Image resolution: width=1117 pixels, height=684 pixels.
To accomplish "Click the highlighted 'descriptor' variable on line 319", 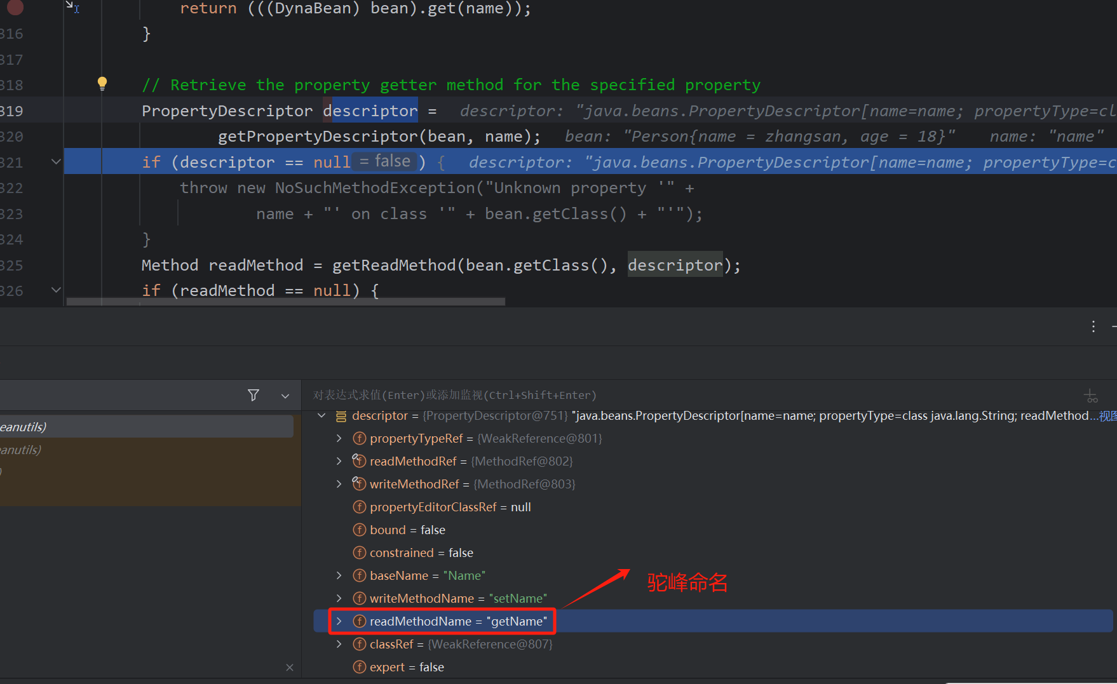I will [x=370, y=111].
